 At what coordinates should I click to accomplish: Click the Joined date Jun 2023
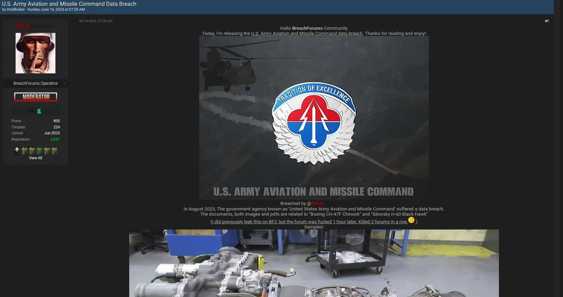(52, 133)
